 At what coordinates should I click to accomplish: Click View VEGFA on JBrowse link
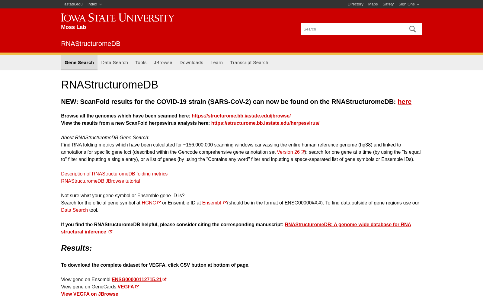coord(89,294)
